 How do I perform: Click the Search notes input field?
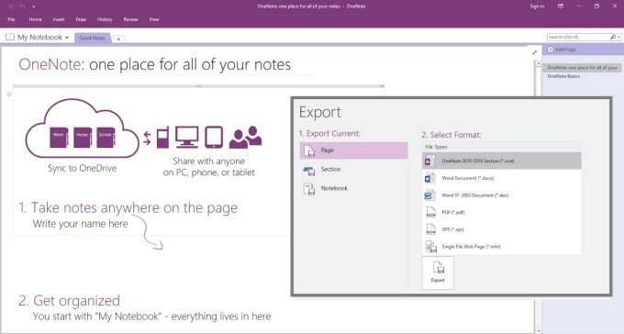(x=578, y=37)
